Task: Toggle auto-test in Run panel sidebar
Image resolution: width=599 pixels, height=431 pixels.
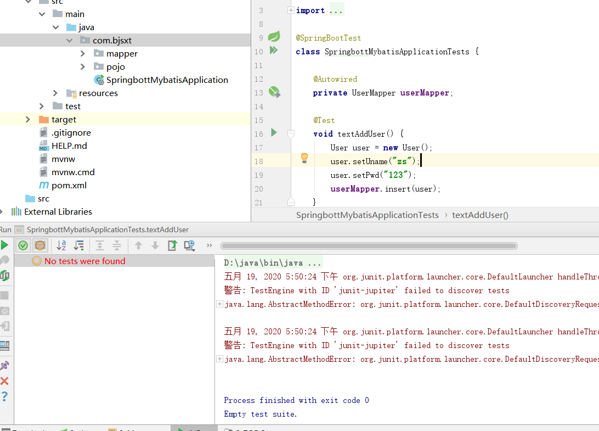Action: [4, 276]
